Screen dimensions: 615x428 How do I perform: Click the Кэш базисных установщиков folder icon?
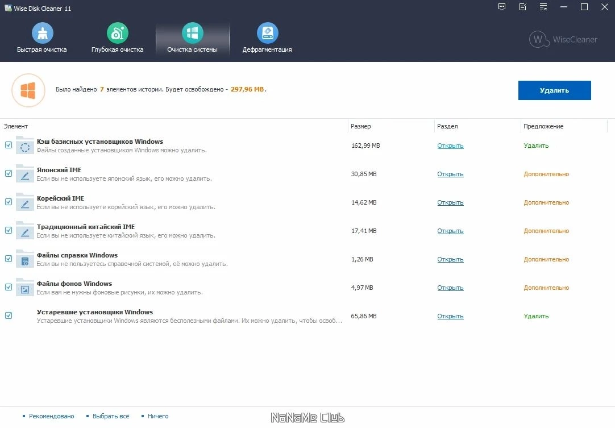24,145
